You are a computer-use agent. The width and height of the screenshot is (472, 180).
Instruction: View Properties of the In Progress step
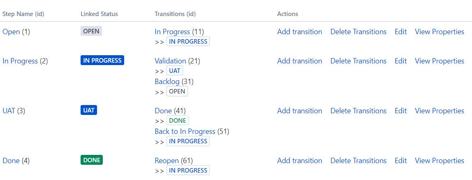440,61
